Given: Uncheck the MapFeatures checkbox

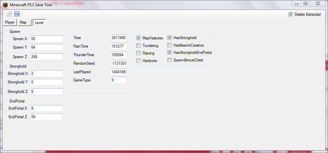Looking at the screenshot, I should point(138,38).
